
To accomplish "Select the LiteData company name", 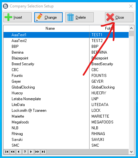I will pos(18,105).
